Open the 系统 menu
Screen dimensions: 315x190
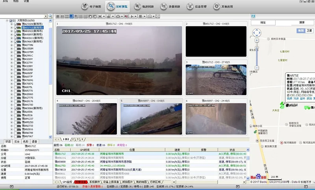[6, 1]
